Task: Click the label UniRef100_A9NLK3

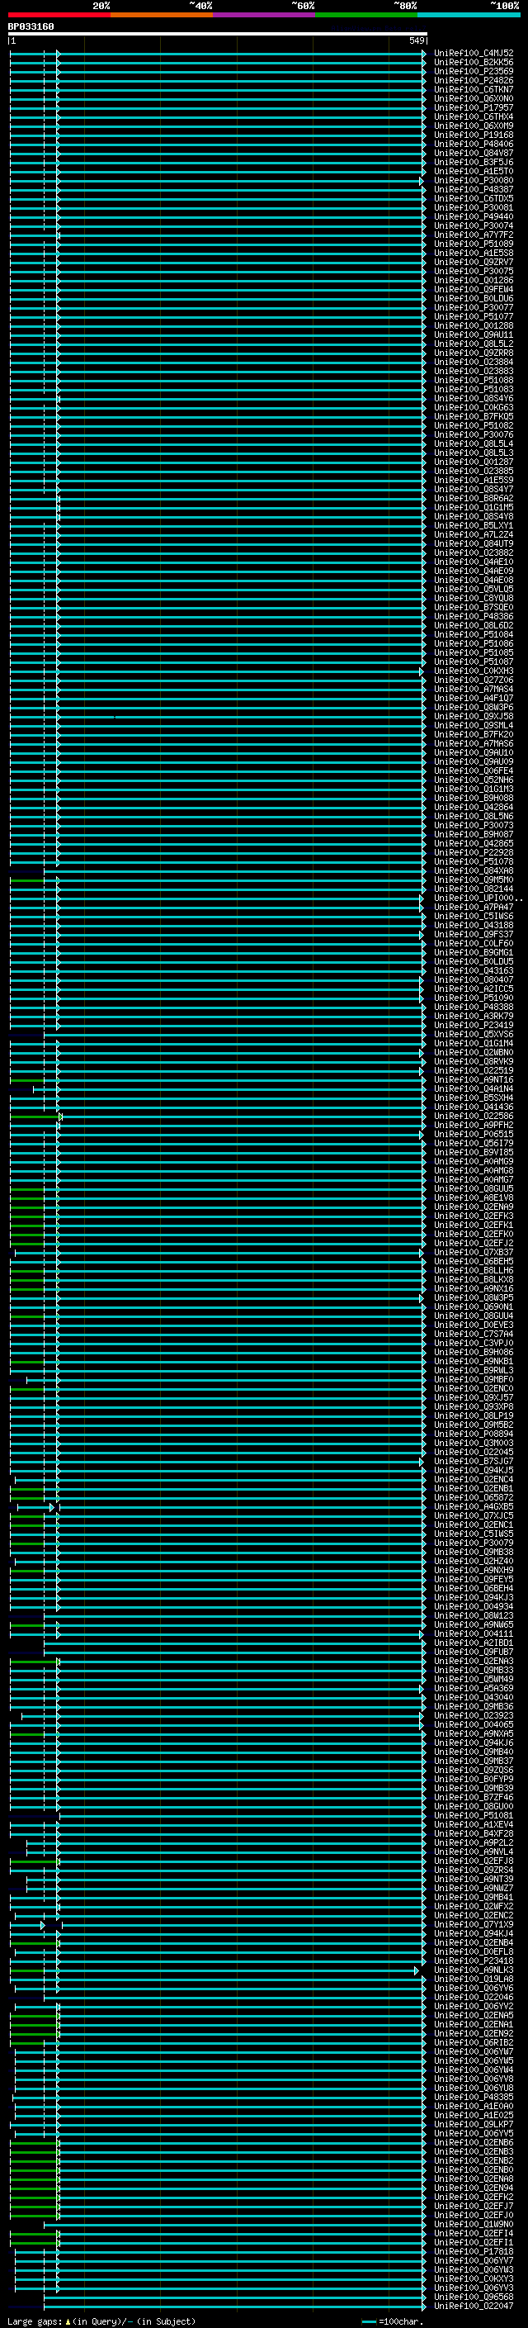Action: pos(473,1970)
